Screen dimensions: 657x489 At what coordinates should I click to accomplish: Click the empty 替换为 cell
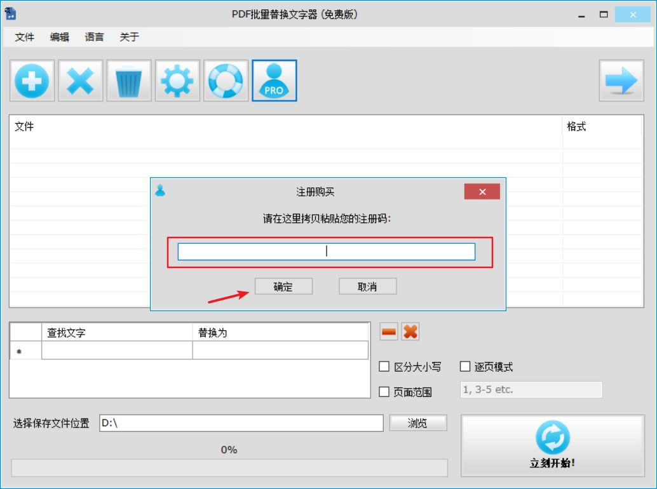[x=280, y=351]
